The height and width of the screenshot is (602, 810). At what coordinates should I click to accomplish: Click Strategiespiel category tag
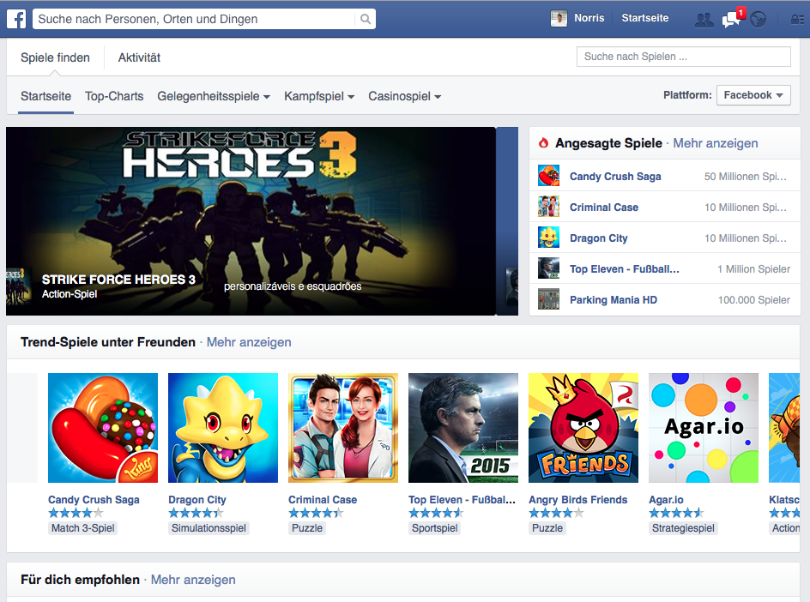(x=683, y=528)
